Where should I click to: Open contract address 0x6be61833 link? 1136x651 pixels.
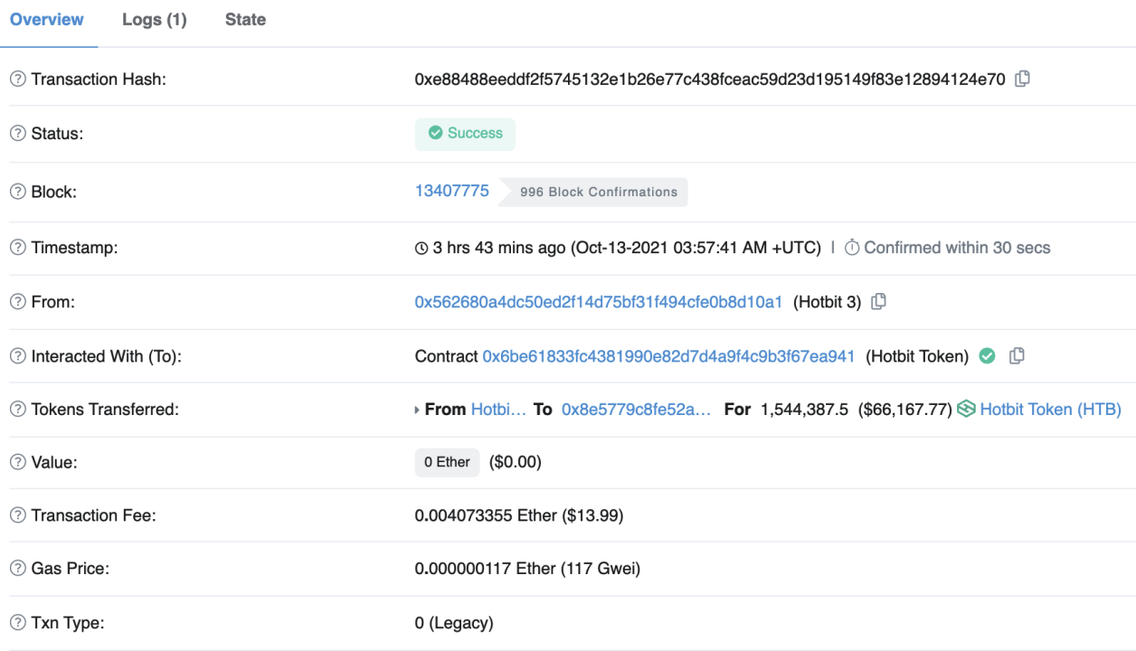(668, 356)
